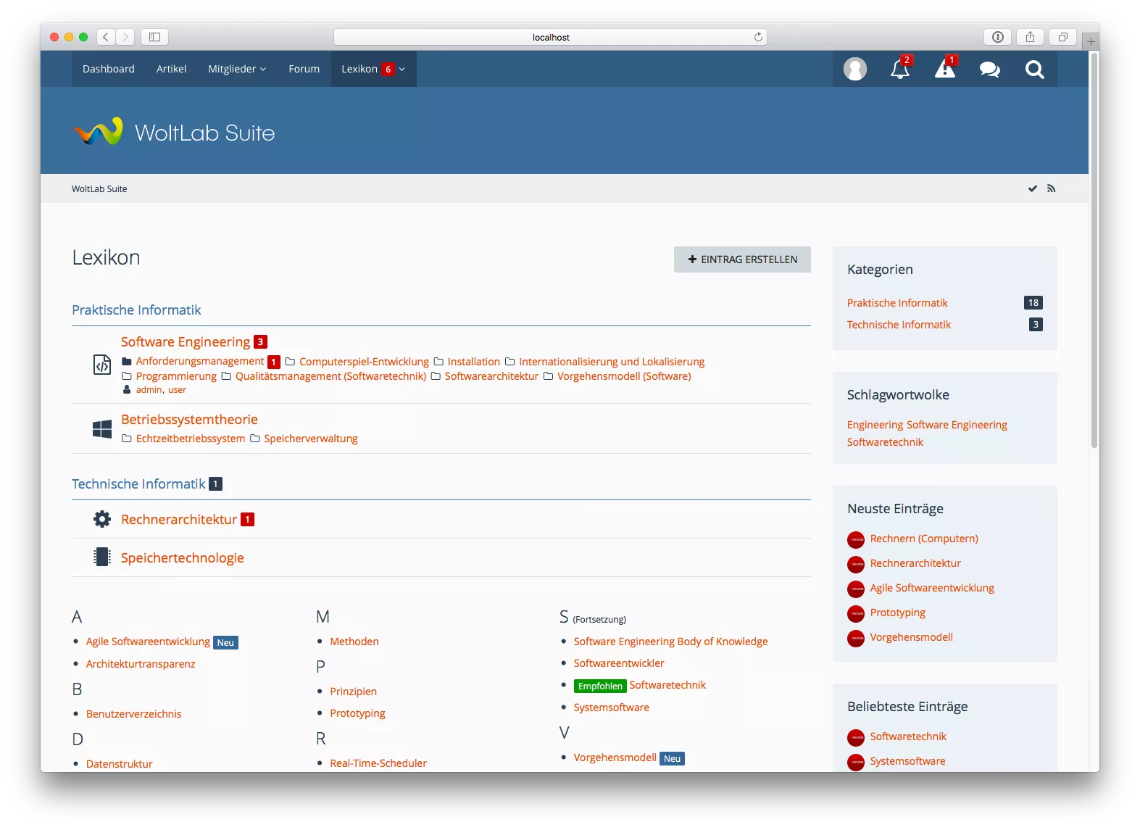The width and height of the screenshot is (1140, 830).
Task: Click the Betriebssystemtheorie Windows icon
Action: pyautogui.click(x=102, y=428)
